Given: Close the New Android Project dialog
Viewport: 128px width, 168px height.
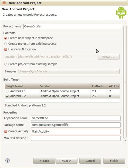Looking at the screenshot, I should click(4, 3).
